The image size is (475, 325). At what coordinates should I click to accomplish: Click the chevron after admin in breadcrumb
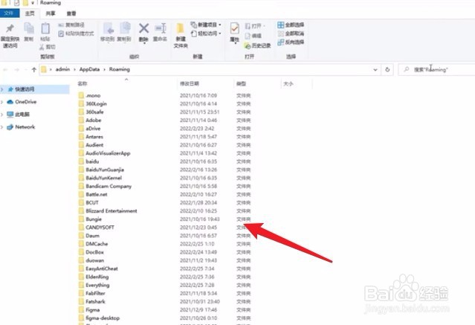click(74, 70)
